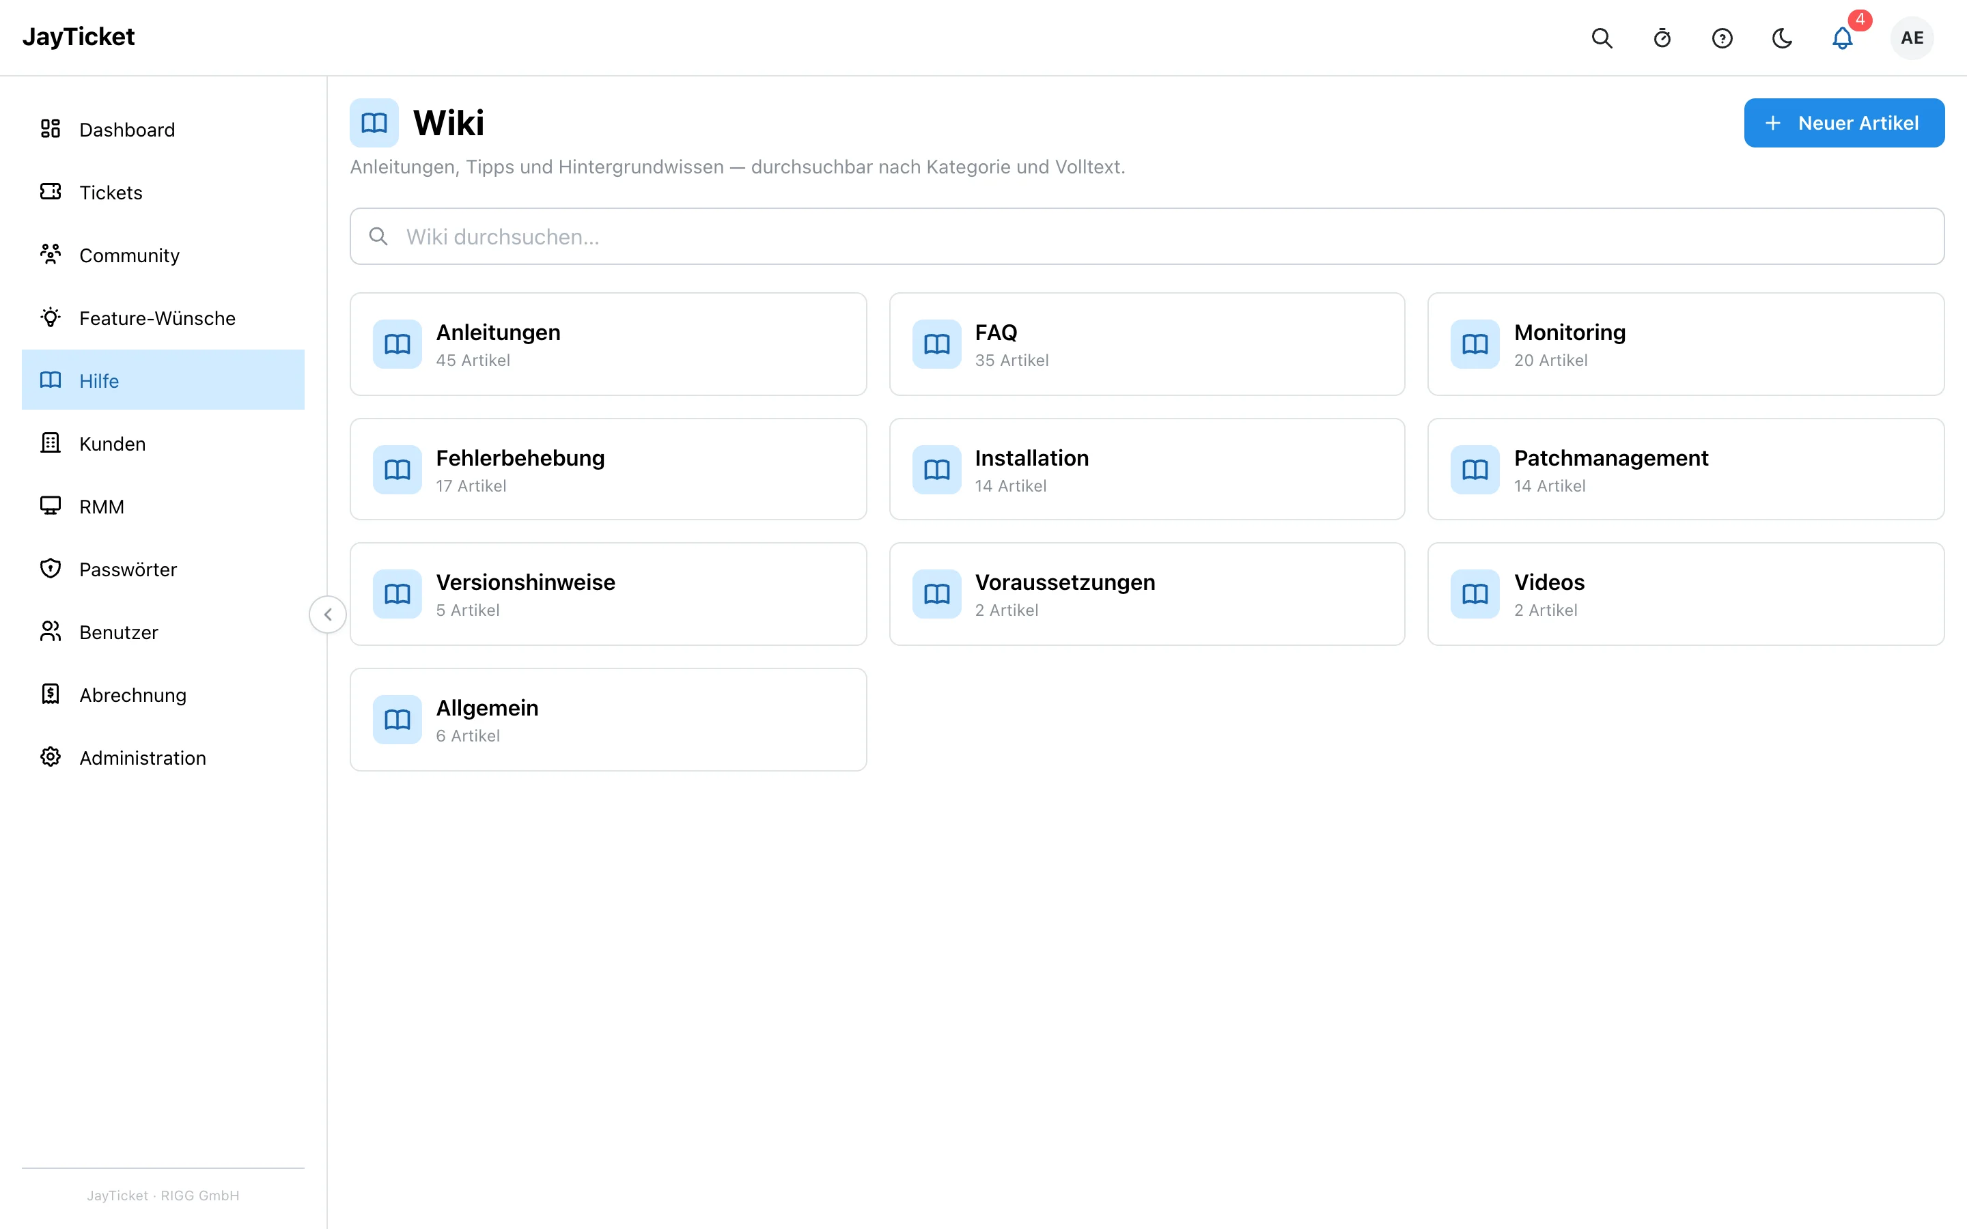This screenshot has width=1967, height=1229.
Task: Open the Fehlerbehebung category card
Action: [x=608, y=470]
